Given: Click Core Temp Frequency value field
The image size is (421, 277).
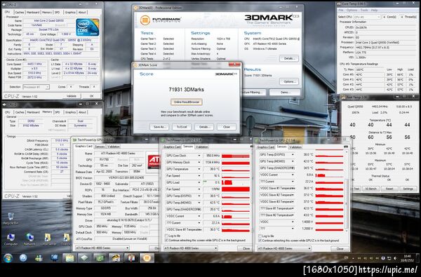Looking at the screenshot, I should pyautogui.click(x=386, y=48).
